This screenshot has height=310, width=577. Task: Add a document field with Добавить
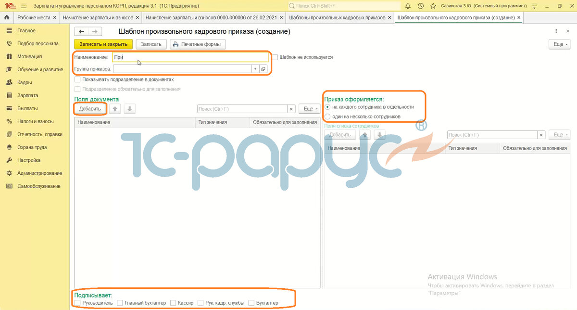[90, 109]
